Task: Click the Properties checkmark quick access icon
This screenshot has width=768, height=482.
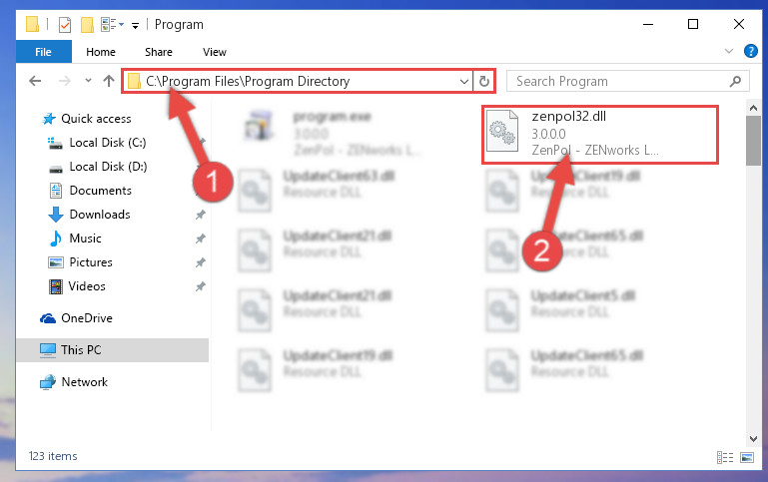Action: (x=65, y=25)
